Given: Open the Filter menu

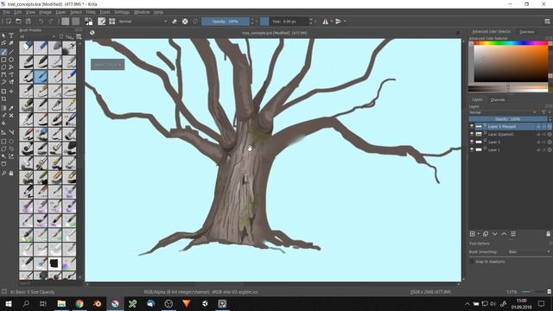Looking at the screenshot, I should pos(91,12).
